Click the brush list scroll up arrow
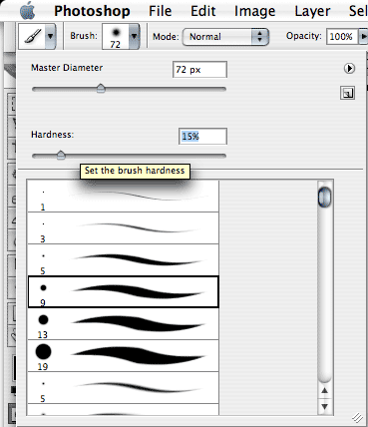368x427 pixels. pyautogui.click(x=325, y=391)
